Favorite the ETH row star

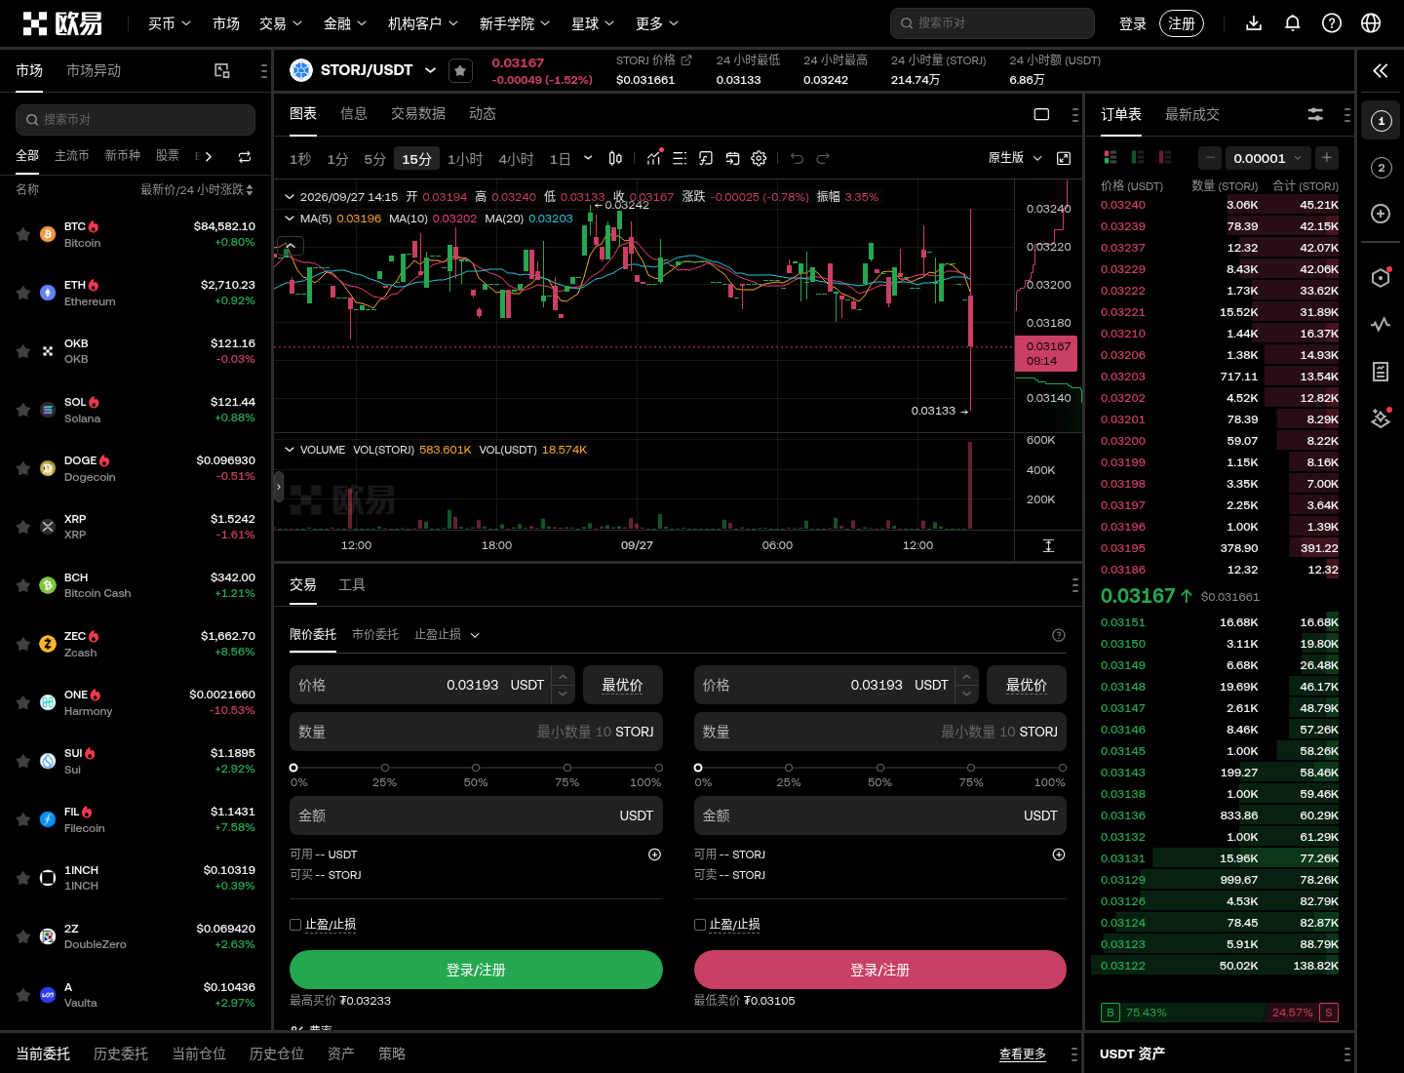point(22,293)
